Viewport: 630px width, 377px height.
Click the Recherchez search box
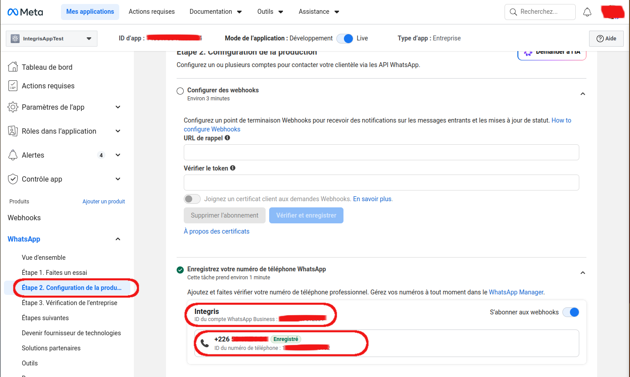[540, 12]
